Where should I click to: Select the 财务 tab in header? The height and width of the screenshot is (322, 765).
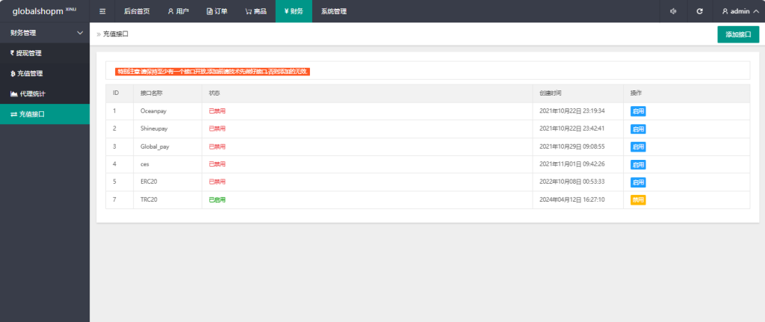294,11
